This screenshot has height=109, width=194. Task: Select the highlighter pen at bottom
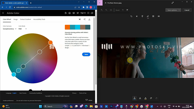point(145,98)
